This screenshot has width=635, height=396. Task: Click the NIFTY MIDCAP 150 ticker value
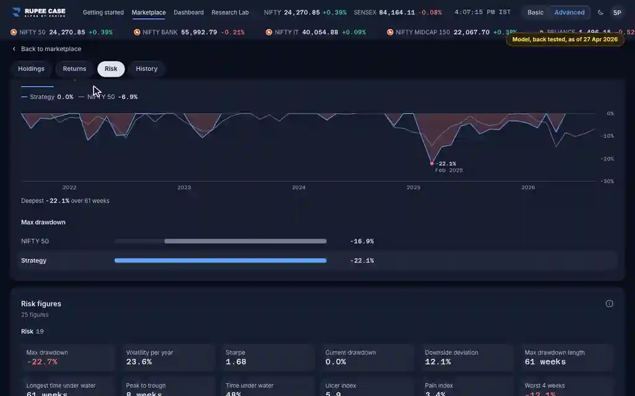tap(471, 32)
